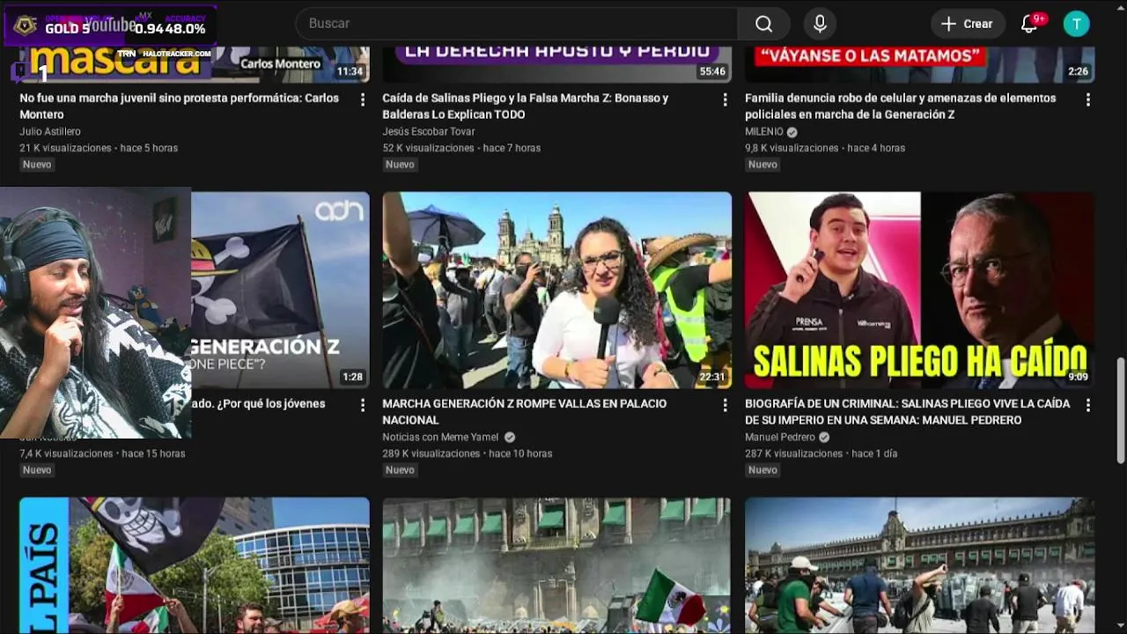1127x634 pixels.
Task: Click the 55:46 duration badge
Action: click(711, 71)
